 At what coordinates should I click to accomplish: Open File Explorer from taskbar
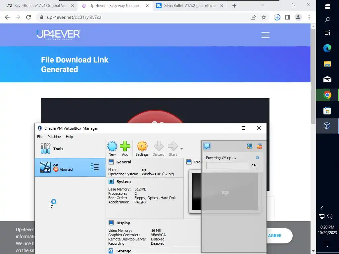tap(327, 64)
